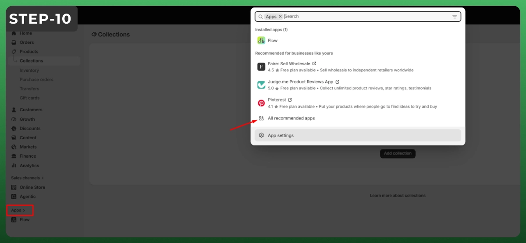The height and width of the screenshot is (243, 526).
Task: Click the Agentic channel icon
Action: pos(14,197)
